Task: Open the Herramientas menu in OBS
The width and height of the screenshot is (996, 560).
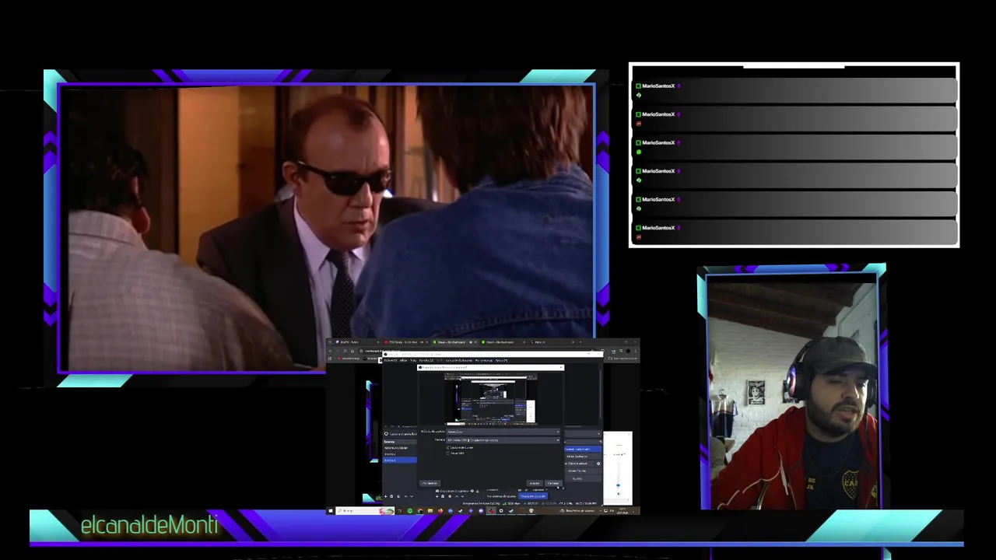Action: (484, 360)
